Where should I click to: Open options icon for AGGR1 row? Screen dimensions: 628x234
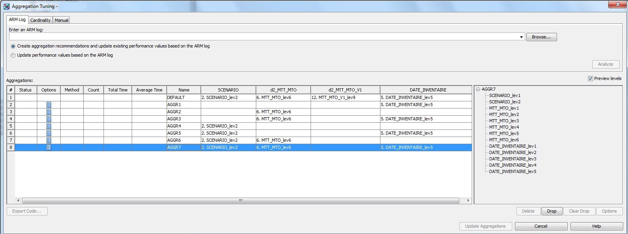(x=49, y=105)
